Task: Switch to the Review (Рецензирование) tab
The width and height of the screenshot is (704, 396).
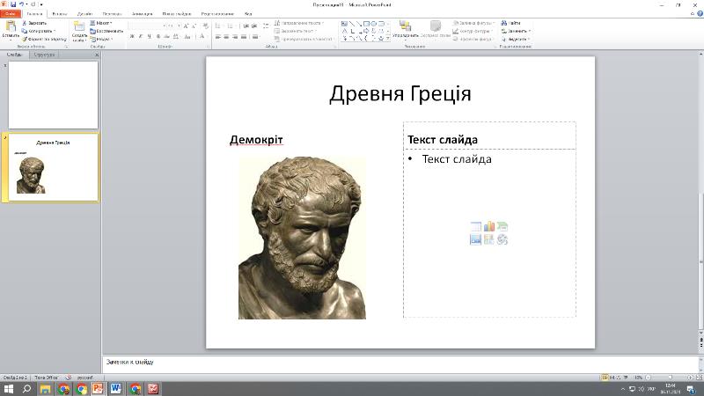Action: click(217, 14)
